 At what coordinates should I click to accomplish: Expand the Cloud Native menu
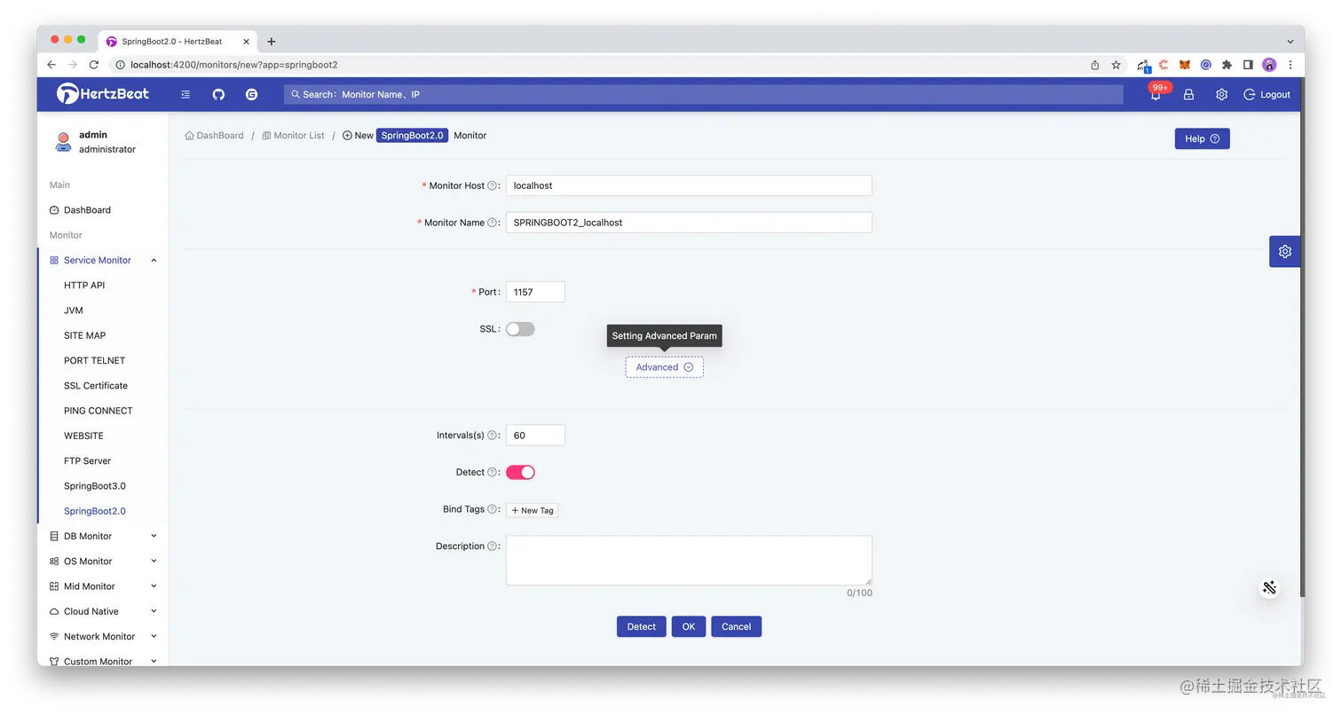pyautogui.click(x=102, y=611)
